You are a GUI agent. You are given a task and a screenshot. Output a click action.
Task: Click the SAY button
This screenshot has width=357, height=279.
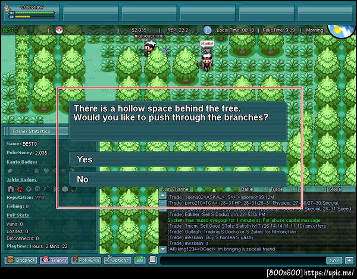[334, 261]
